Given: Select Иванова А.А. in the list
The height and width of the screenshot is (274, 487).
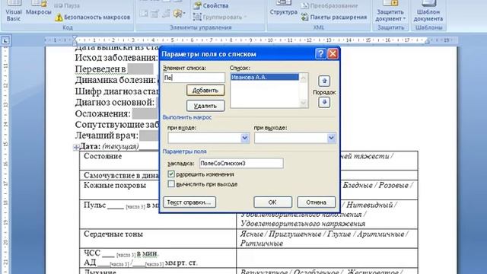Looking at the screenshot, I should pos(265,77).
